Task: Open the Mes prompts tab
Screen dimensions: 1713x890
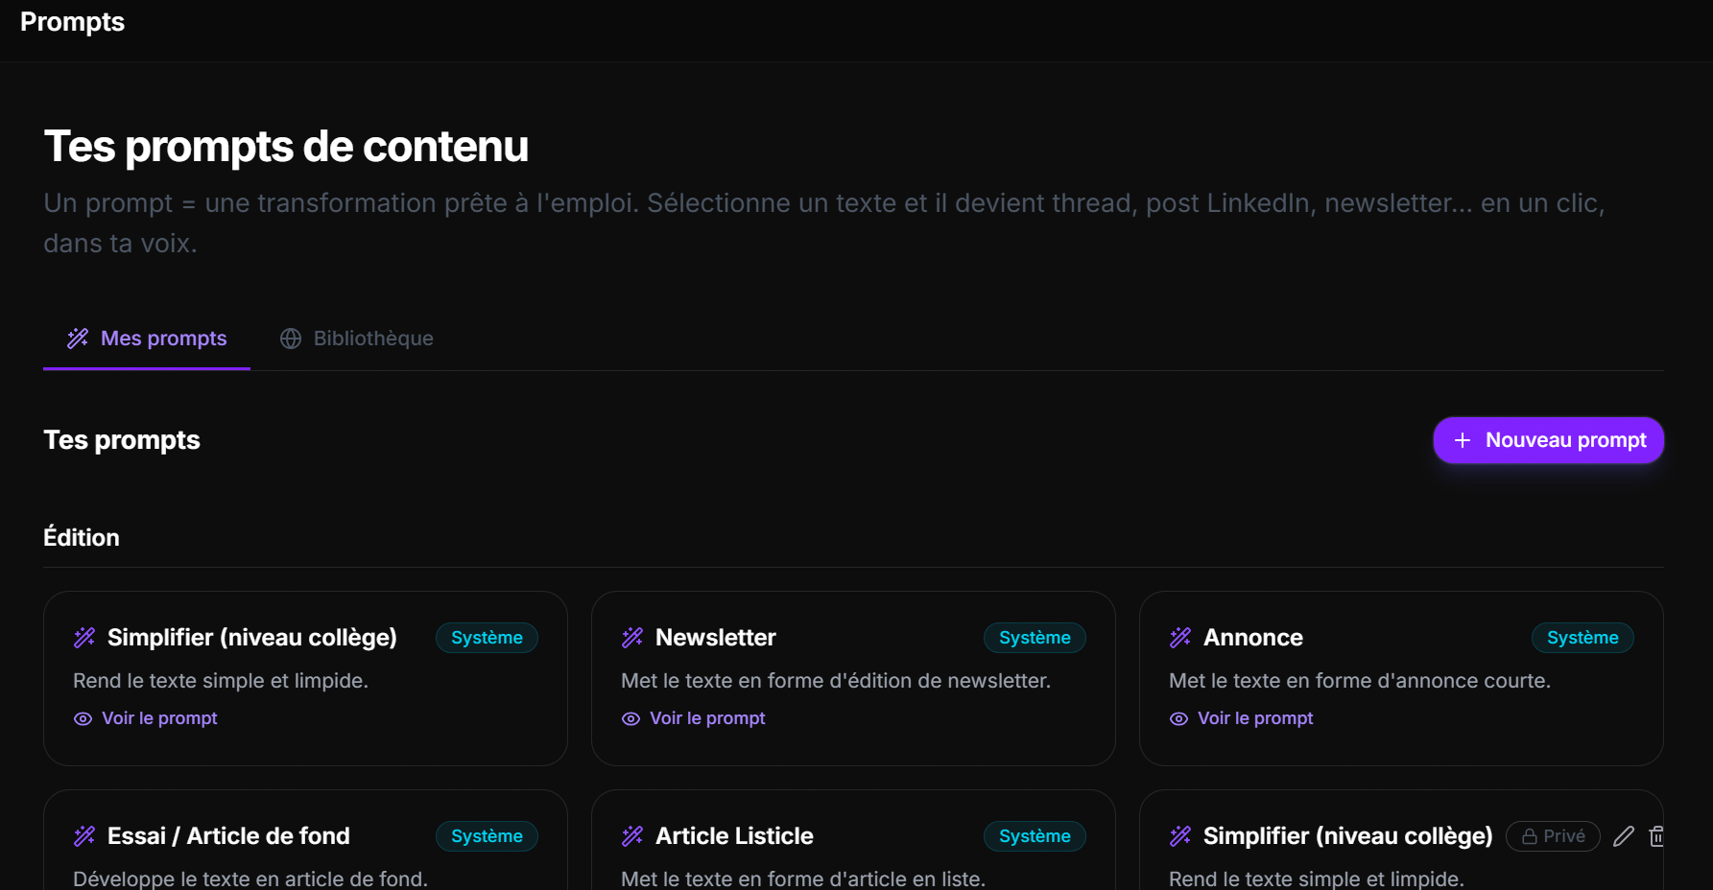Action: click(x=147, y=339)
